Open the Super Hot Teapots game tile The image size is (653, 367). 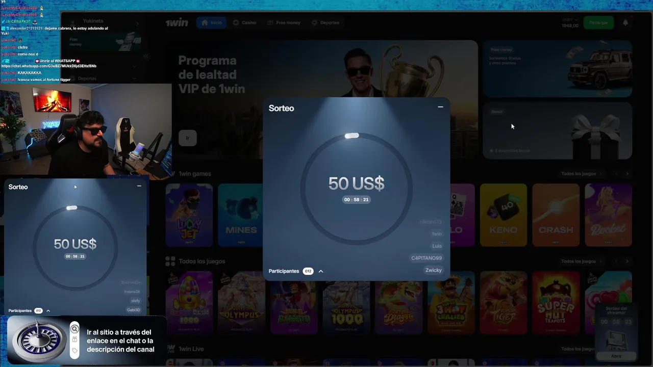tap(556, 303)
